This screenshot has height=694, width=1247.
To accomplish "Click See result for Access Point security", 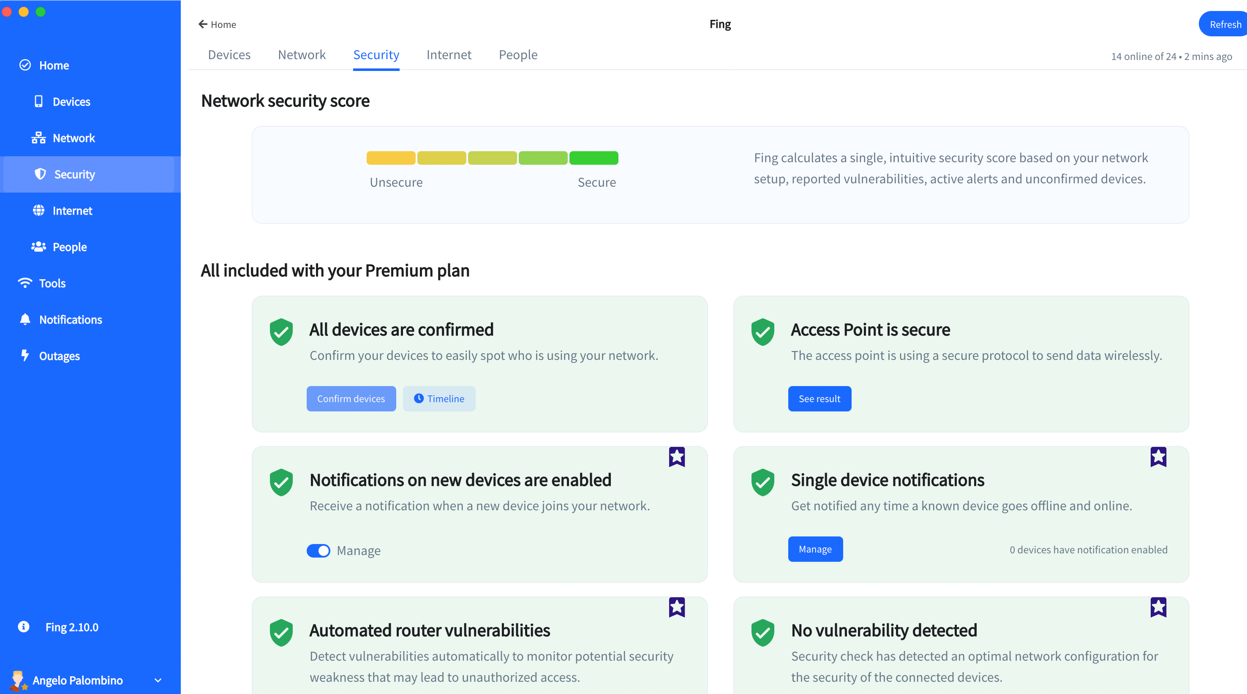I will [819, 398].
